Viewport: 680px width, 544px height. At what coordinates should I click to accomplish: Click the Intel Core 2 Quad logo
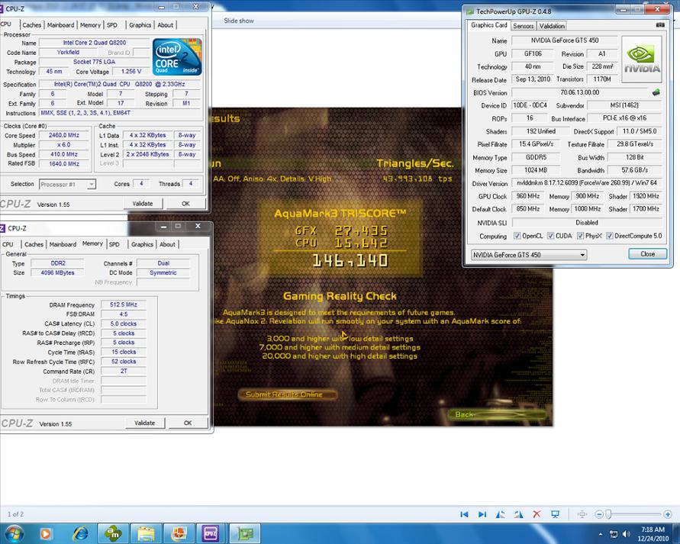[177, 56]
